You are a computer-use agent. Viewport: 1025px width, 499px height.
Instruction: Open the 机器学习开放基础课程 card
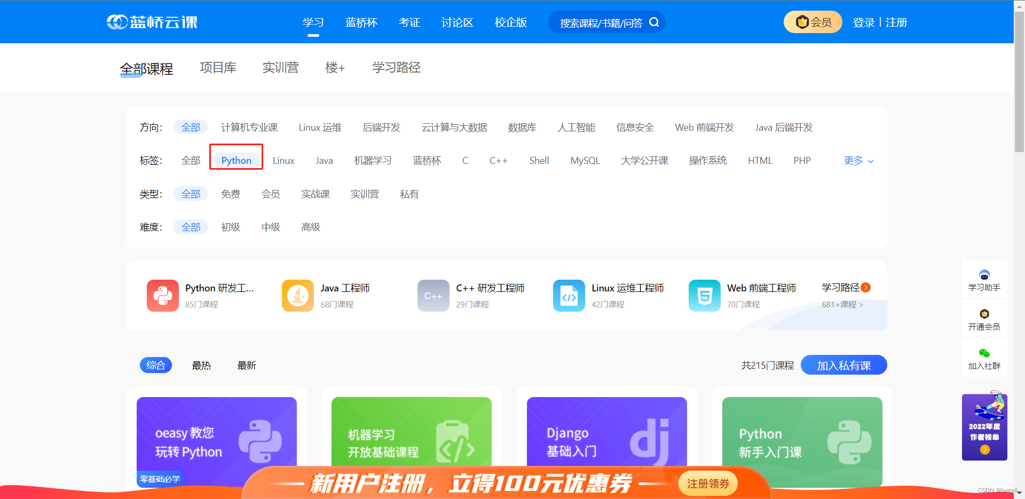click(412, 441)
